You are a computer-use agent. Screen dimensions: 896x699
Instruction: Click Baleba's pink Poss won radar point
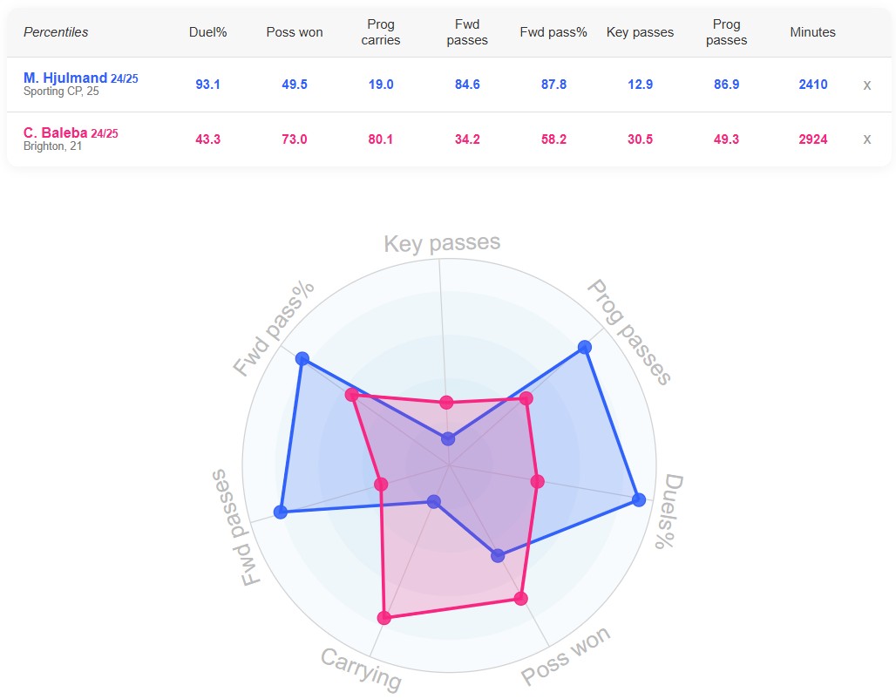tap(521, 598)
